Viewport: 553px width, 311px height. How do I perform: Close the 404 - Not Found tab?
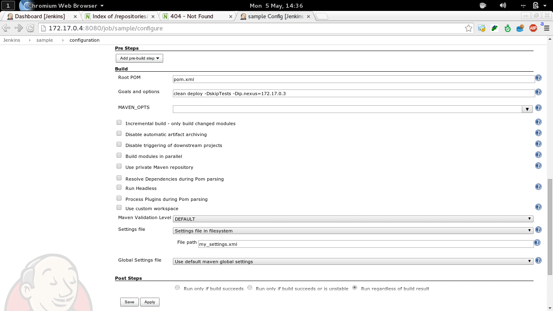231,17
